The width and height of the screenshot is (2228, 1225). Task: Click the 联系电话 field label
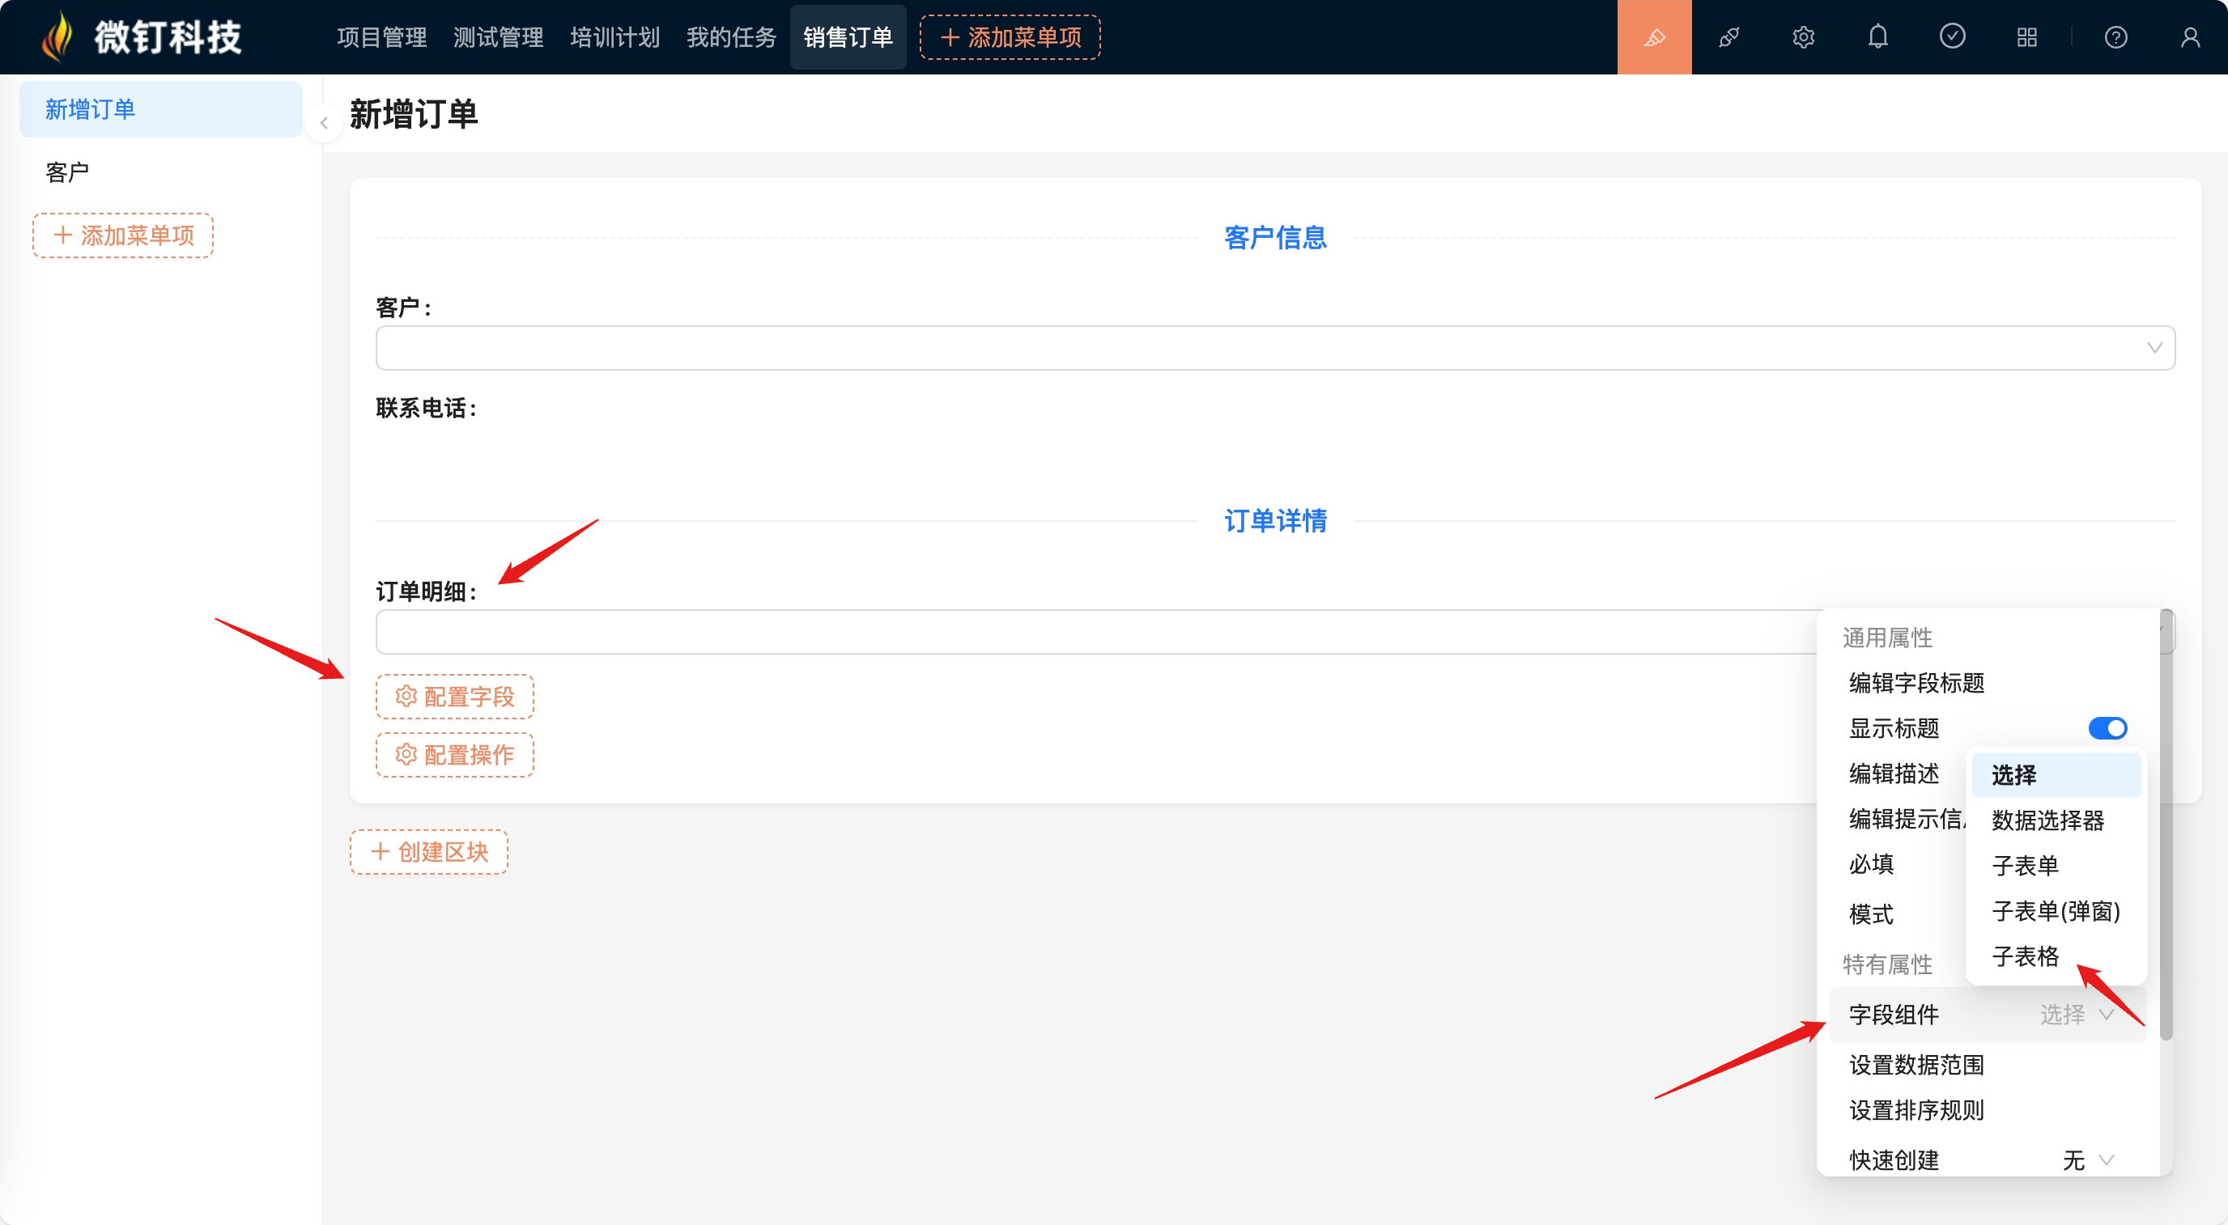(x=426, y=408)
